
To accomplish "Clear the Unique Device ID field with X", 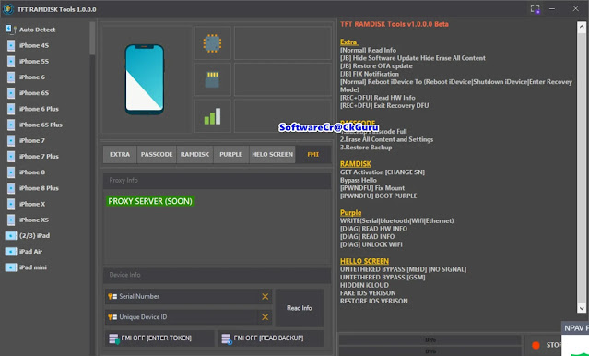I will (265, 317).
